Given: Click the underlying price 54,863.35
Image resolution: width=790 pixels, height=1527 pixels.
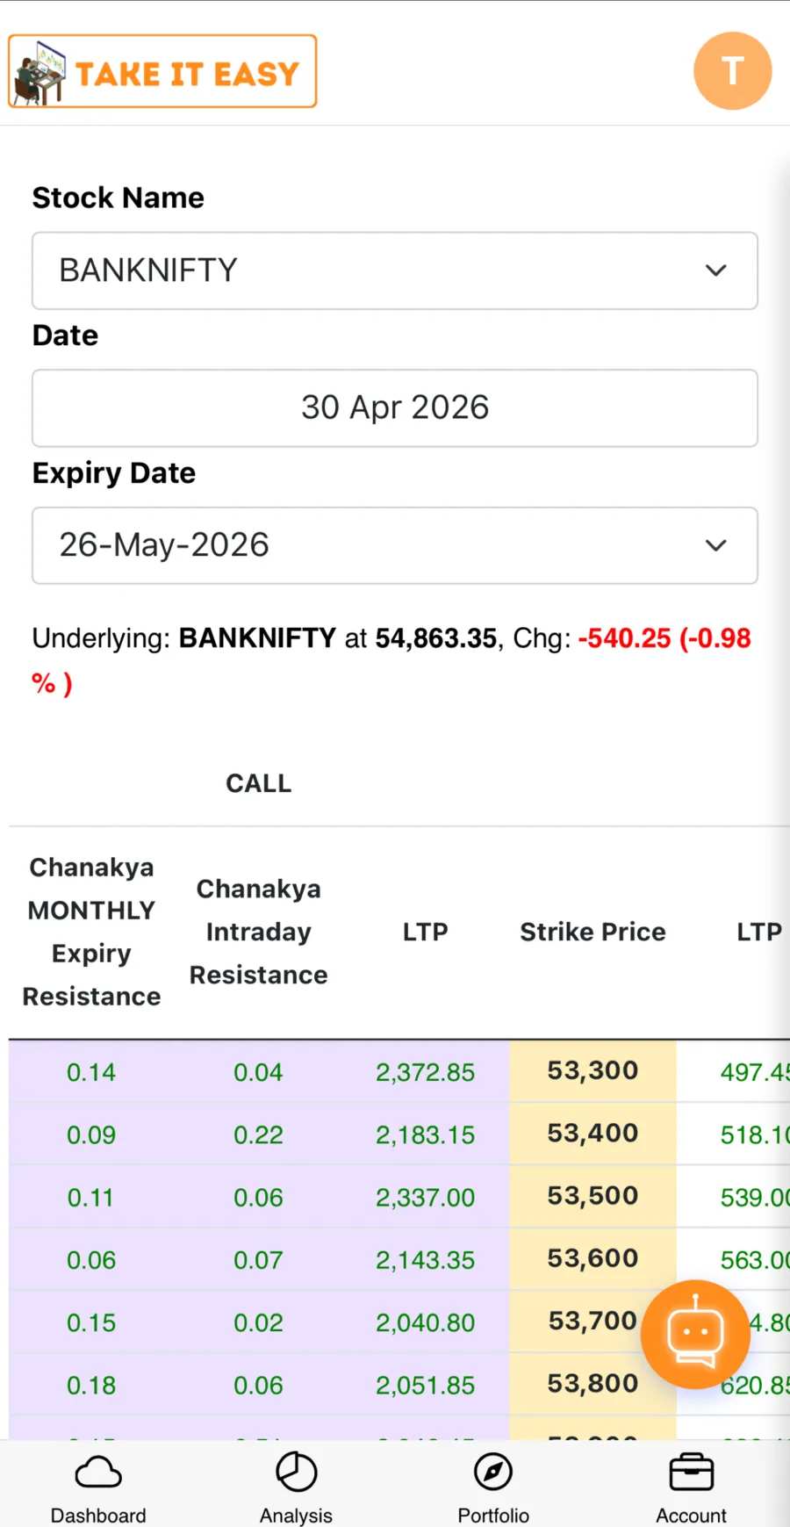Looking at the screenshot, I should click(436, 638).
